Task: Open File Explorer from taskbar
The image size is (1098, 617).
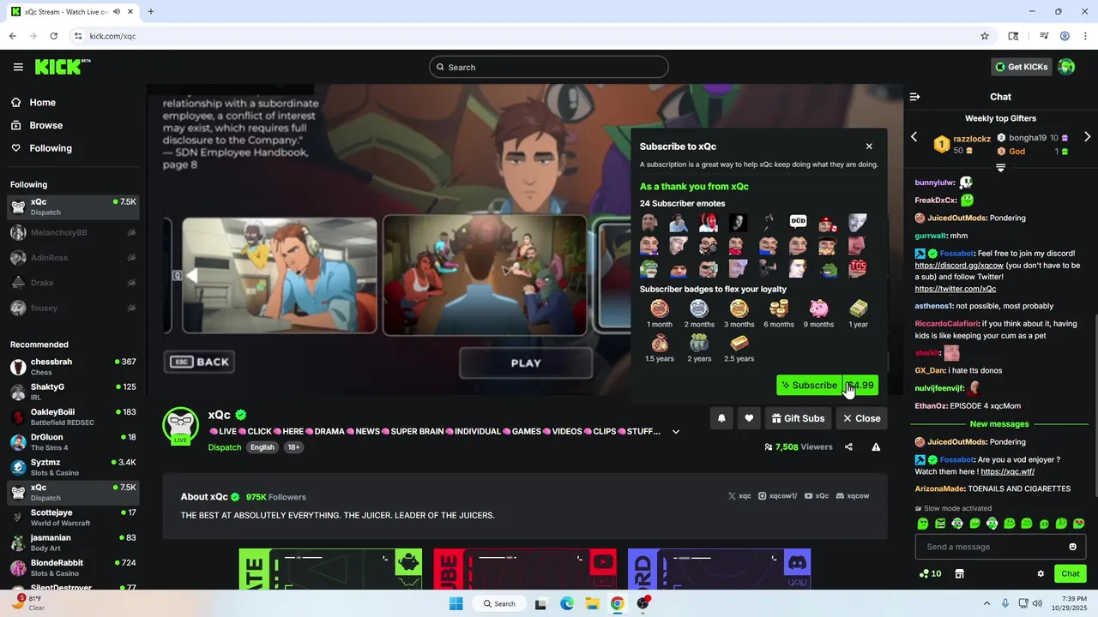Action: [592, 603]
